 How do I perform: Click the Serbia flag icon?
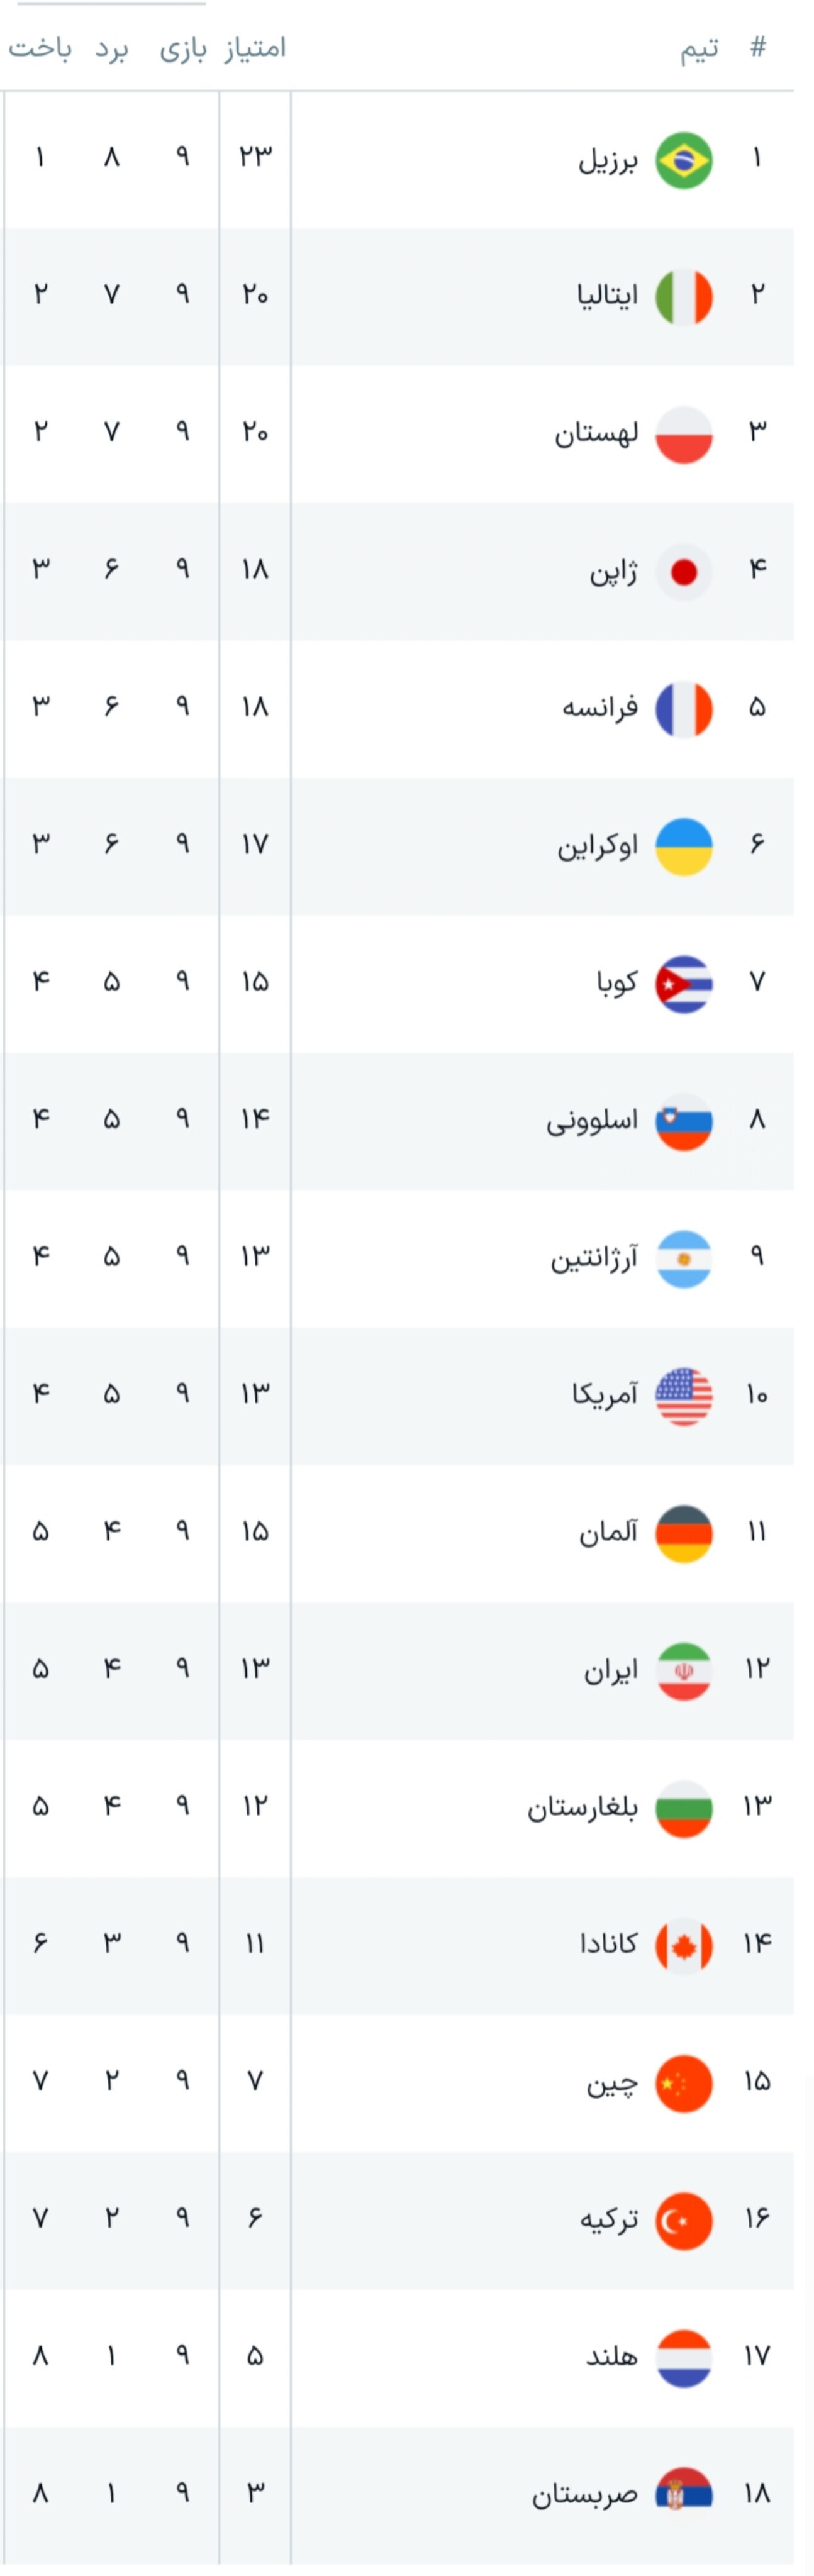click(684, 2495)
